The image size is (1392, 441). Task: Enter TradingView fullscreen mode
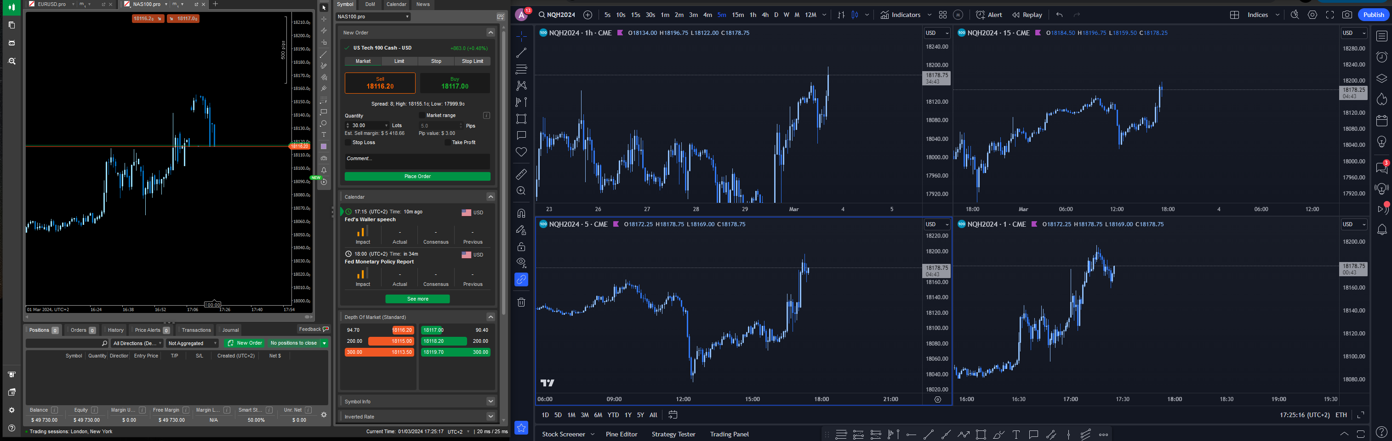pos(1330,15)
